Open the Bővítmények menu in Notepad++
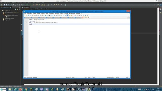Viewport: 162px width, 91px height. pyautogui.click(x=72, y=13)
